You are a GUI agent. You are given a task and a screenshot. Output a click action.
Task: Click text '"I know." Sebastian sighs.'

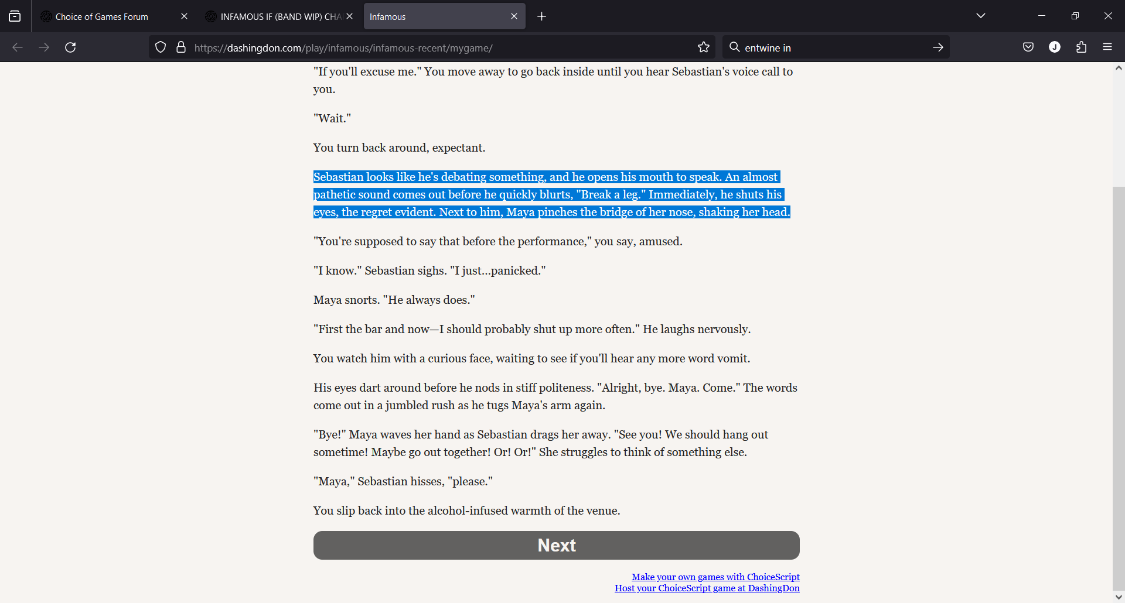[380, 270]
